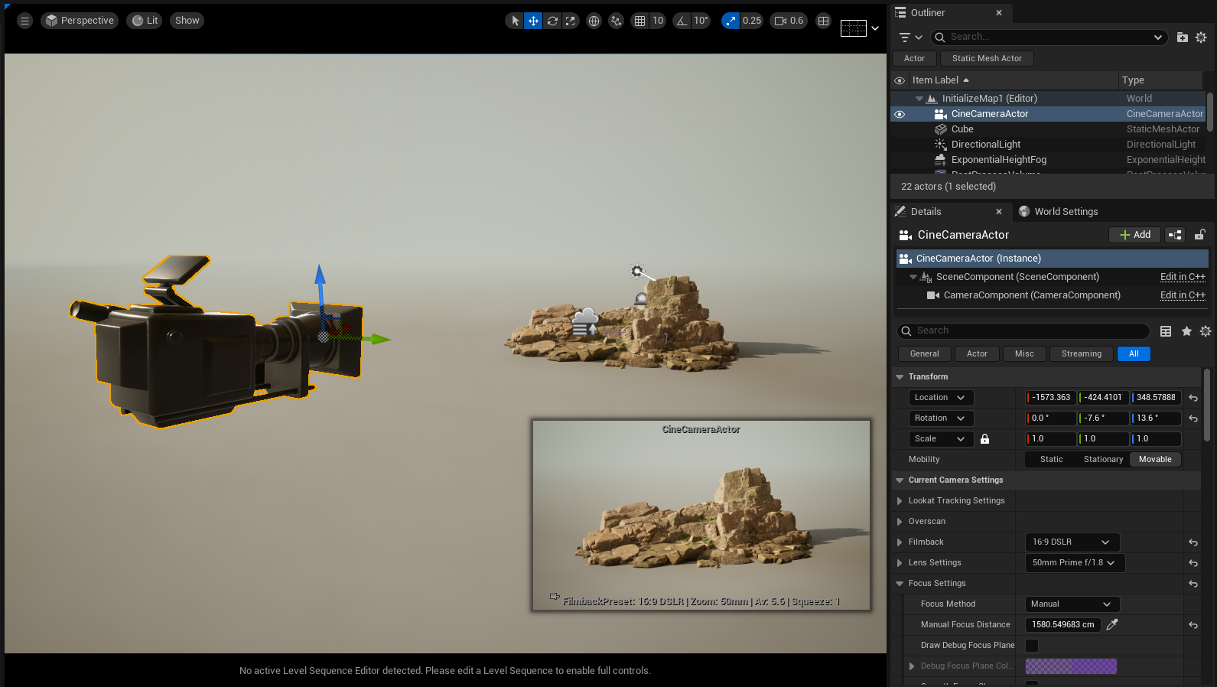This screenshot has width=1217, height=687.
Task: Show only favorite properties star
Action: (1186, 331)
